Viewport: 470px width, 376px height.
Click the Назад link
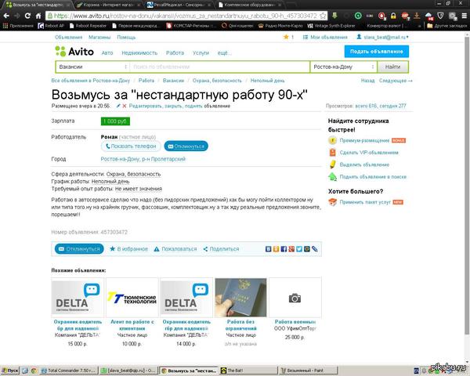tap(367, 81)
